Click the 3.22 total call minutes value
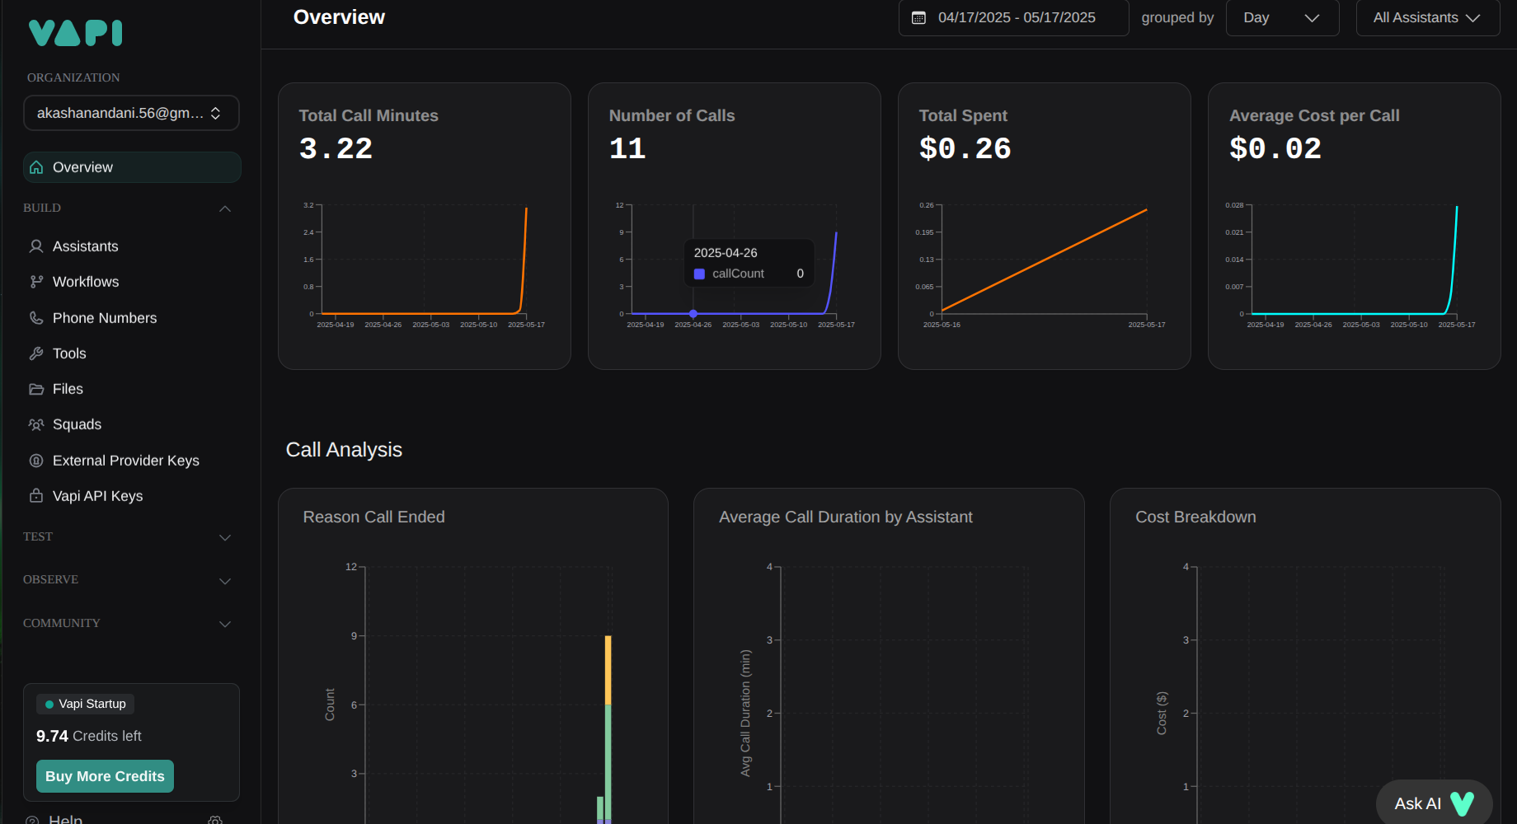The width and height of the screenshot is (1517, 824). (x=336, y=149)
